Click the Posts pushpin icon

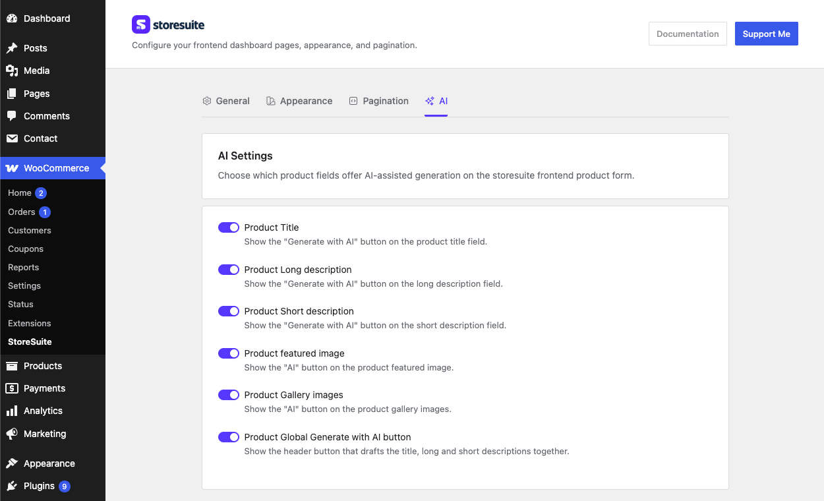click(x=12, y=48)
